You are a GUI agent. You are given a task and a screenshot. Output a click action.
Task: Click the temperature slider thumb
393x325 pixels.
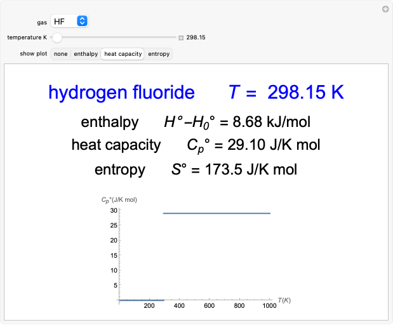pyautogui.click(x=57, y=37)
